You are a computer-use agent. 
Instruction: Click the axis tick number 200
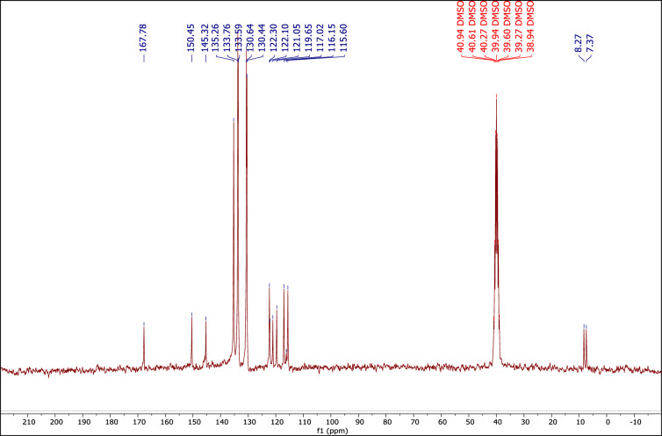[56, 422]
